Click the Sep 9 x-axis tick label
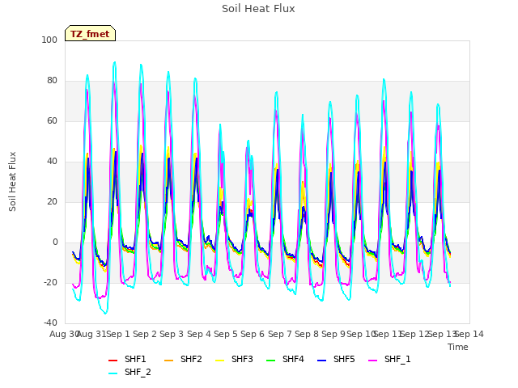Screen dimensions: 518x388 tap(333, 334)
